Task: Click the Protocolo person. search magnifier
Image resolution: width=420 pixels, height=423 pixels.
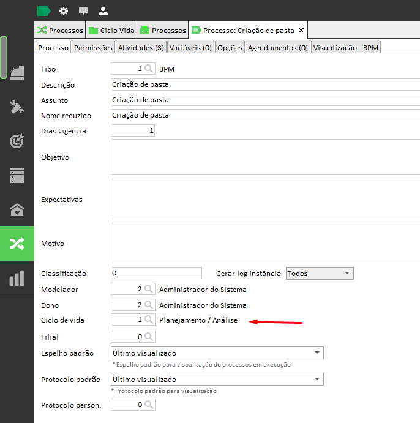Action: tap(149, 405)
